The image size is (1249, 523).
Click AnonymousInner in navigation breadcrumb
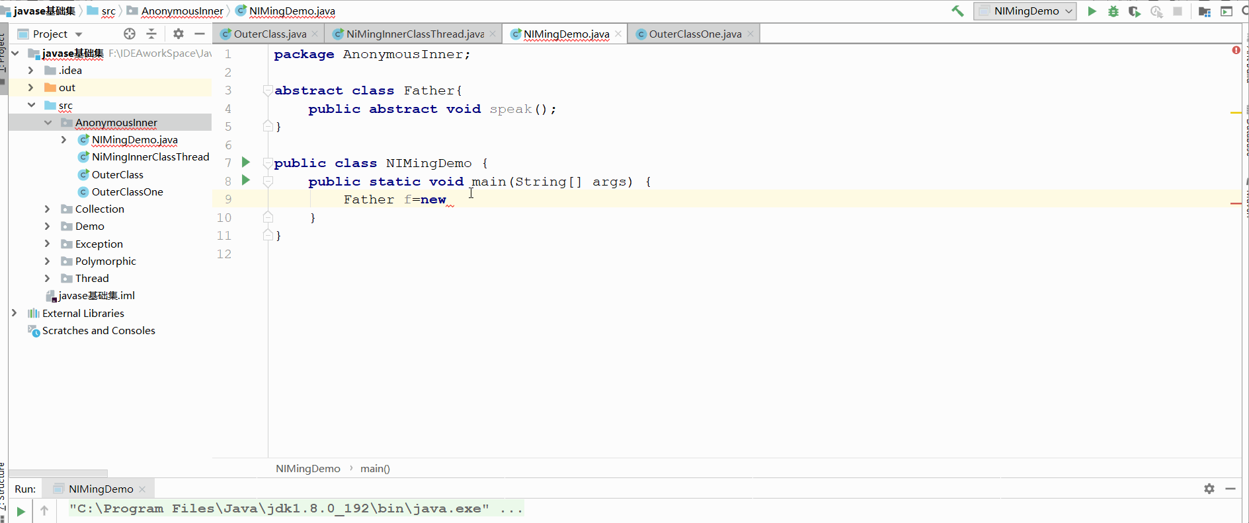coord(182,11)
